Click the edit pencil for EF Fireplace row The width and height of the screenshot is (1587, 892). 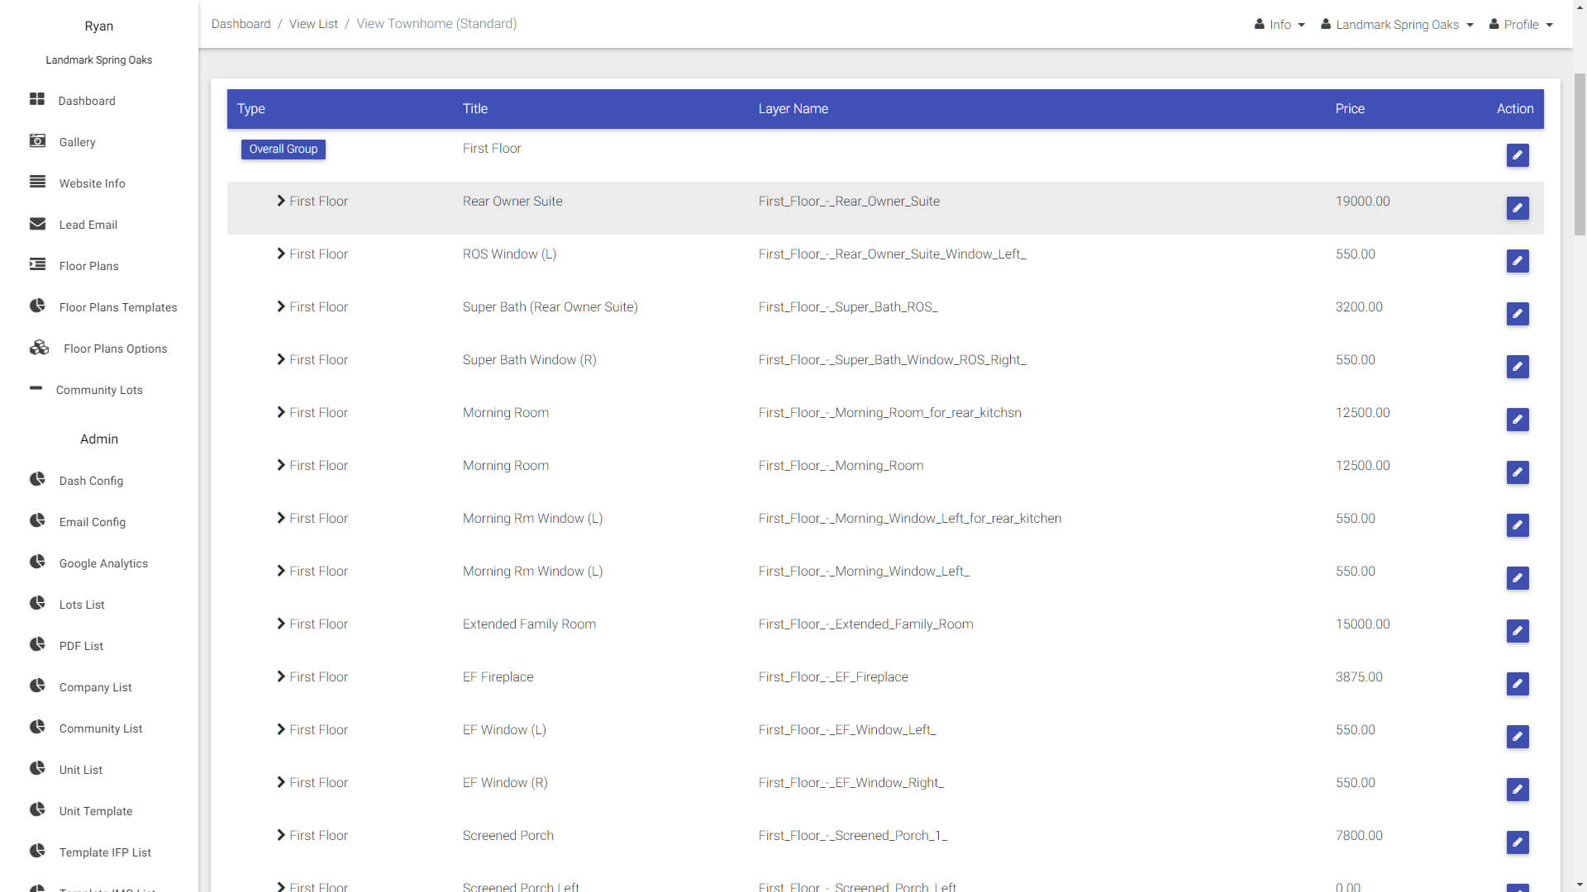[x=1517, y=684]
